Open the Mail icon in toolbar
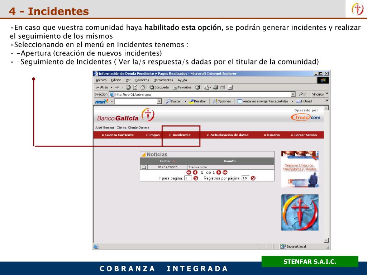The height and width of the screenshot is (275, 367). (x=206, y=87)
